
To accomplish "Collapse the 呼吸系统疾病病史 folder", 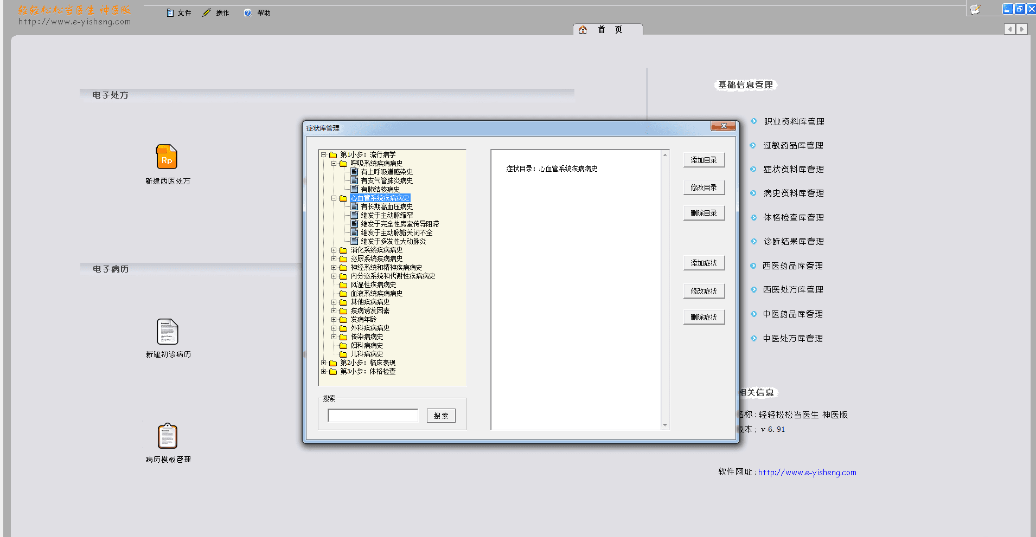I will point(334,163).
